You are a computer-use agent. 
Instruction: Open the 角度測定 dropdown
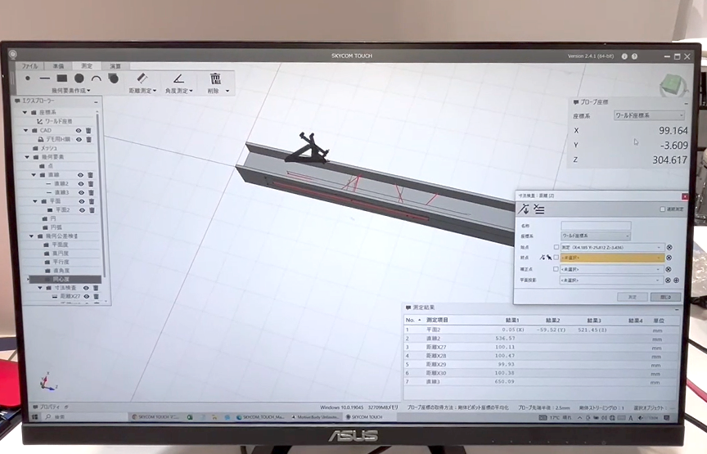[x=178, y=91]
